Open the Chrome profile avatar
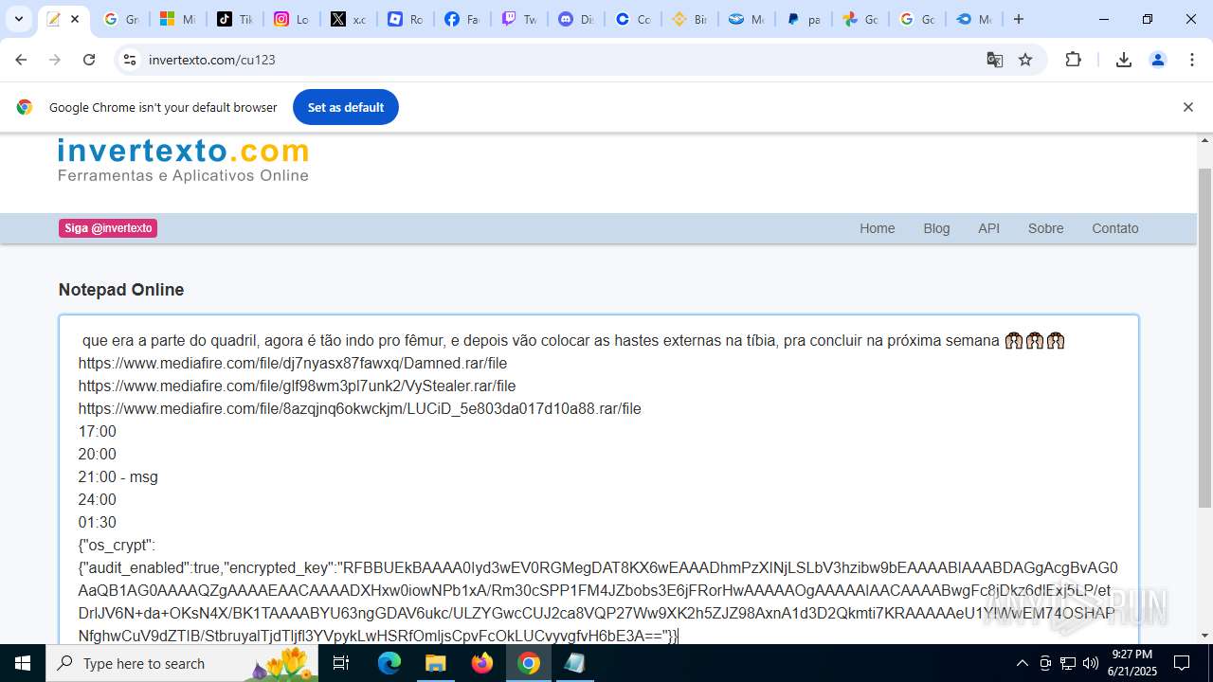1213x682 pixels. [1158, 60]
